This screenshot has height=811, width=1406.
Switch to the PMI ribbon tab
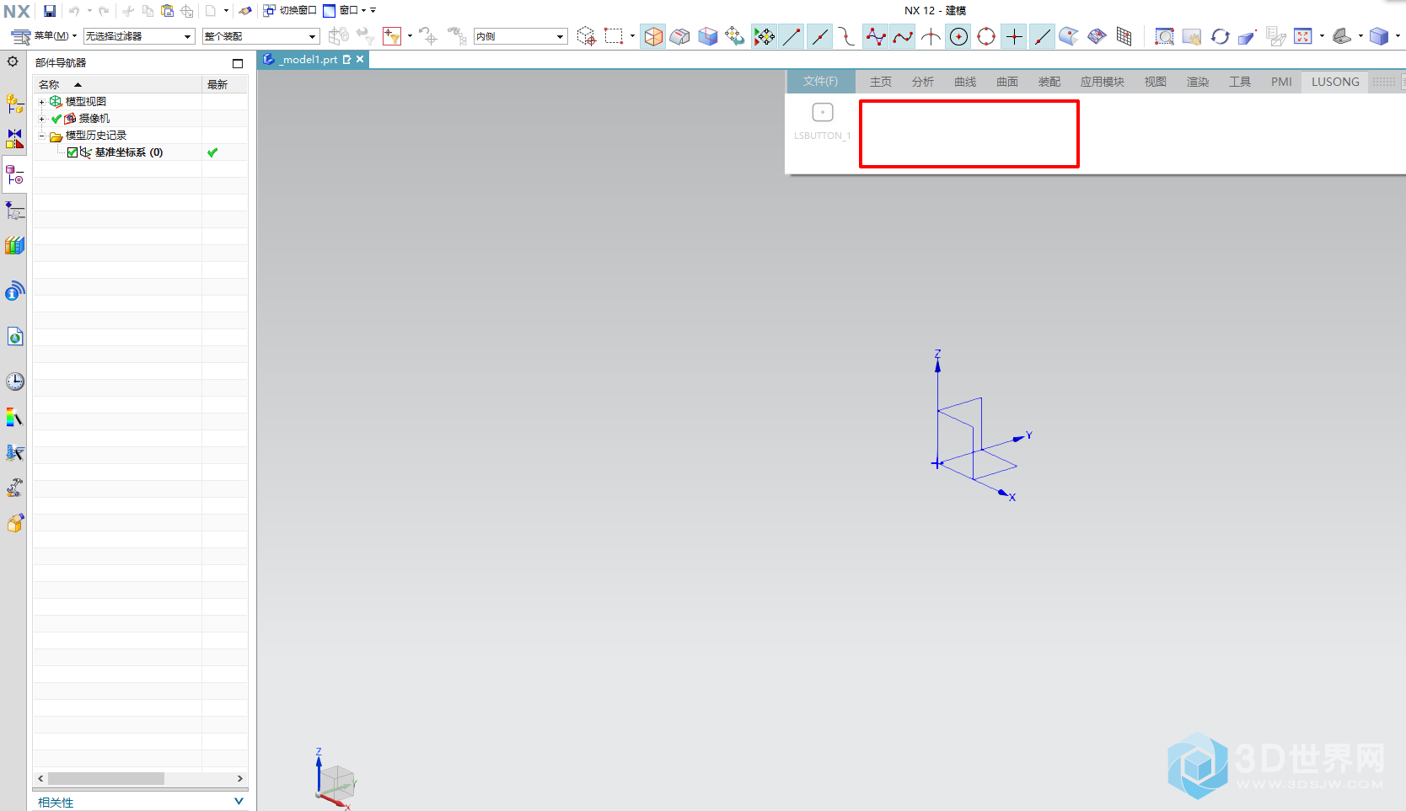tap(1281, 82)
